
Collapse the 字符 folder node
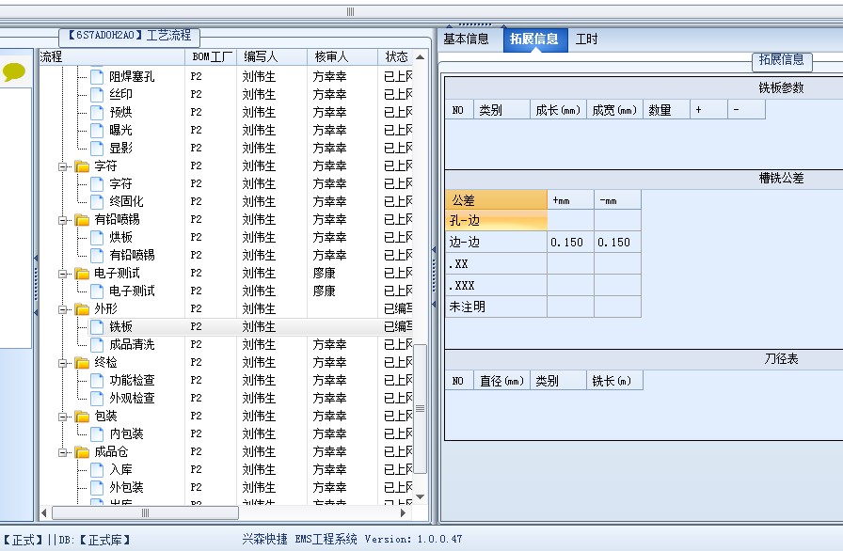coord(62,166)
